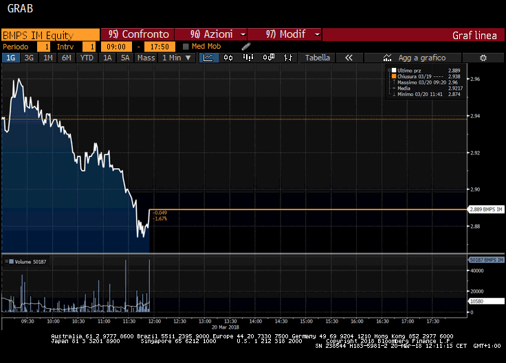Toggle the Ultimo prz legend marker
The image size is (506, 363).
coord(394,71)
